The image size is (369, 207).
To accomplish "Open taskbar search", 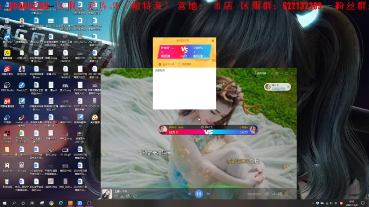I will 14,203.
